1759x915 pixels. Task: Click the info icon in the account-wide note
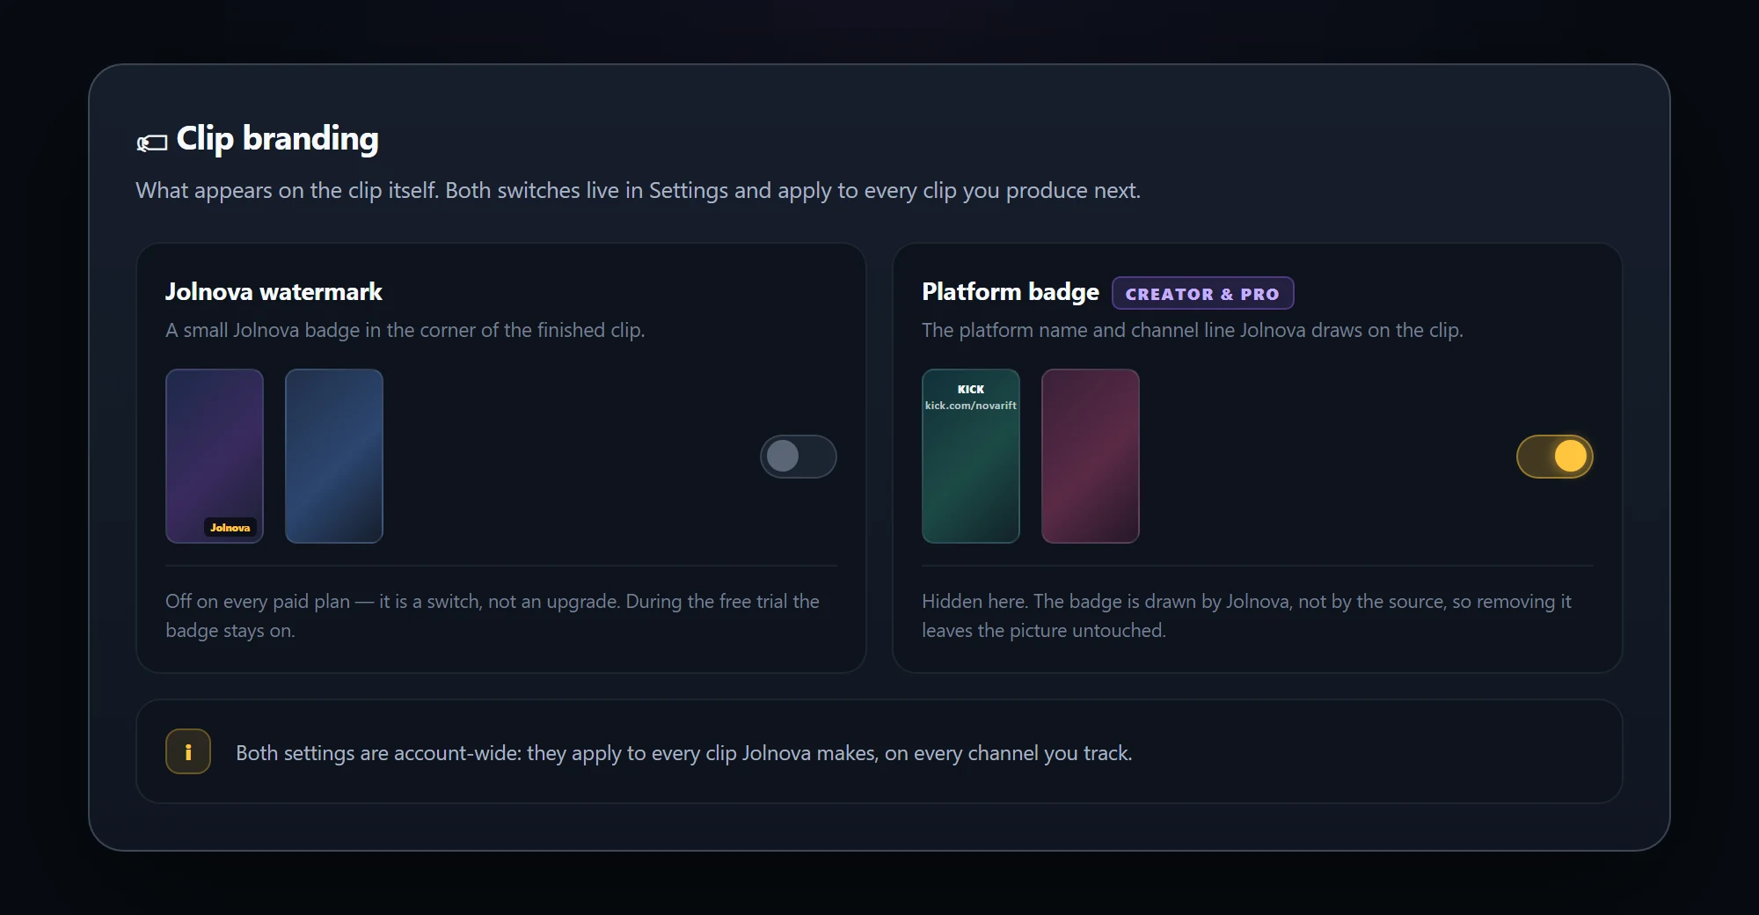point(188,751)
